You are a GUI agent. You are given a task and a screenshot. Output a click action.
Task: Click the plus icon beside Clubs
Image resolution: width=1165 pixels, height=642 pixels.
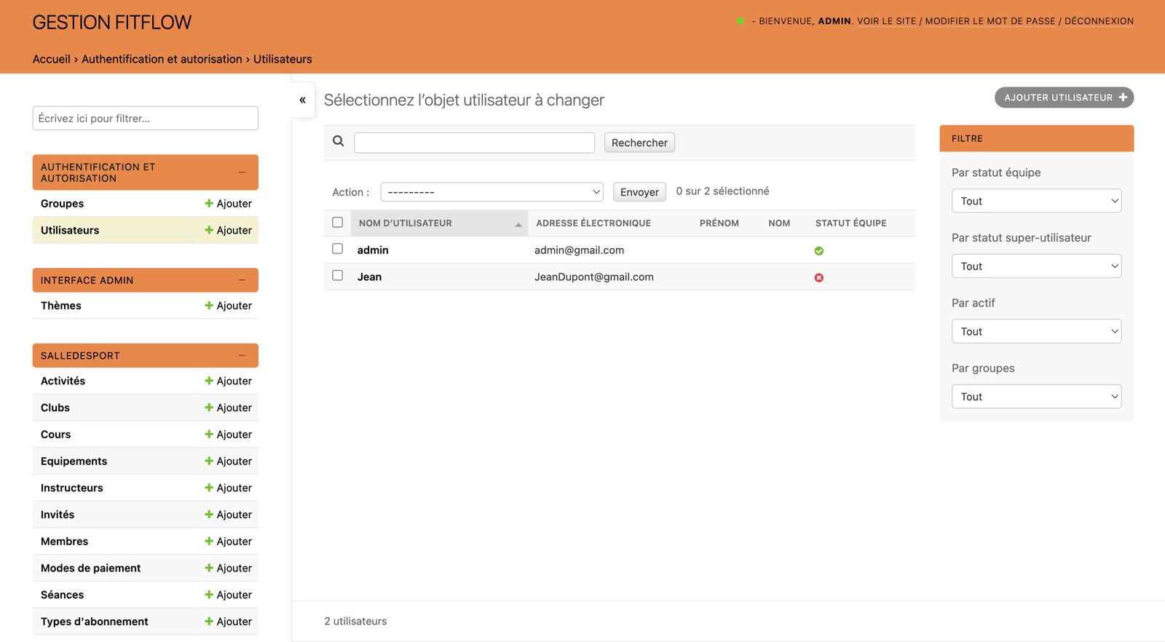[x=209, y=408]
